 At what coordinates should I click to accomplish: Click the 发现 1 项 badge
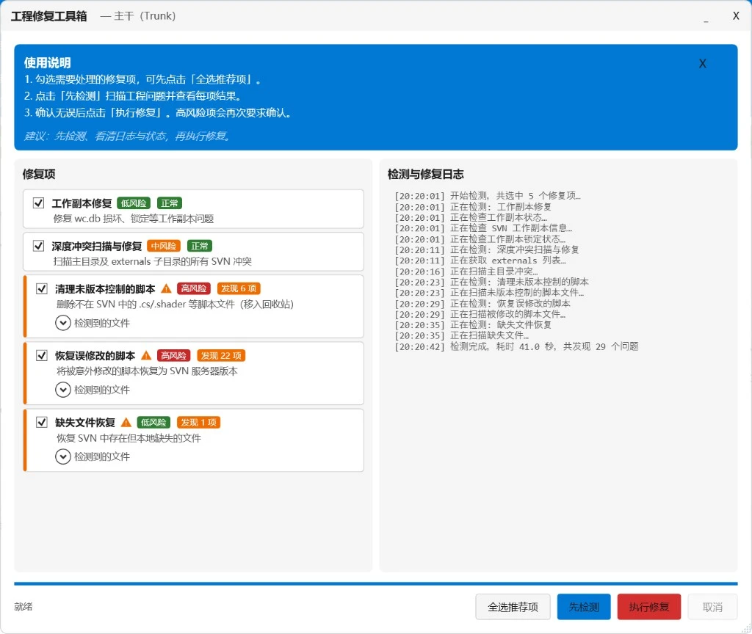[x=198, y=423]
